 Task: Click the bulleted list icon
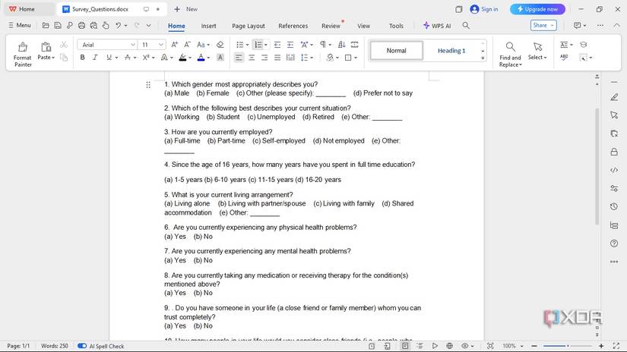pyautogui.click(x=240, y=45)
